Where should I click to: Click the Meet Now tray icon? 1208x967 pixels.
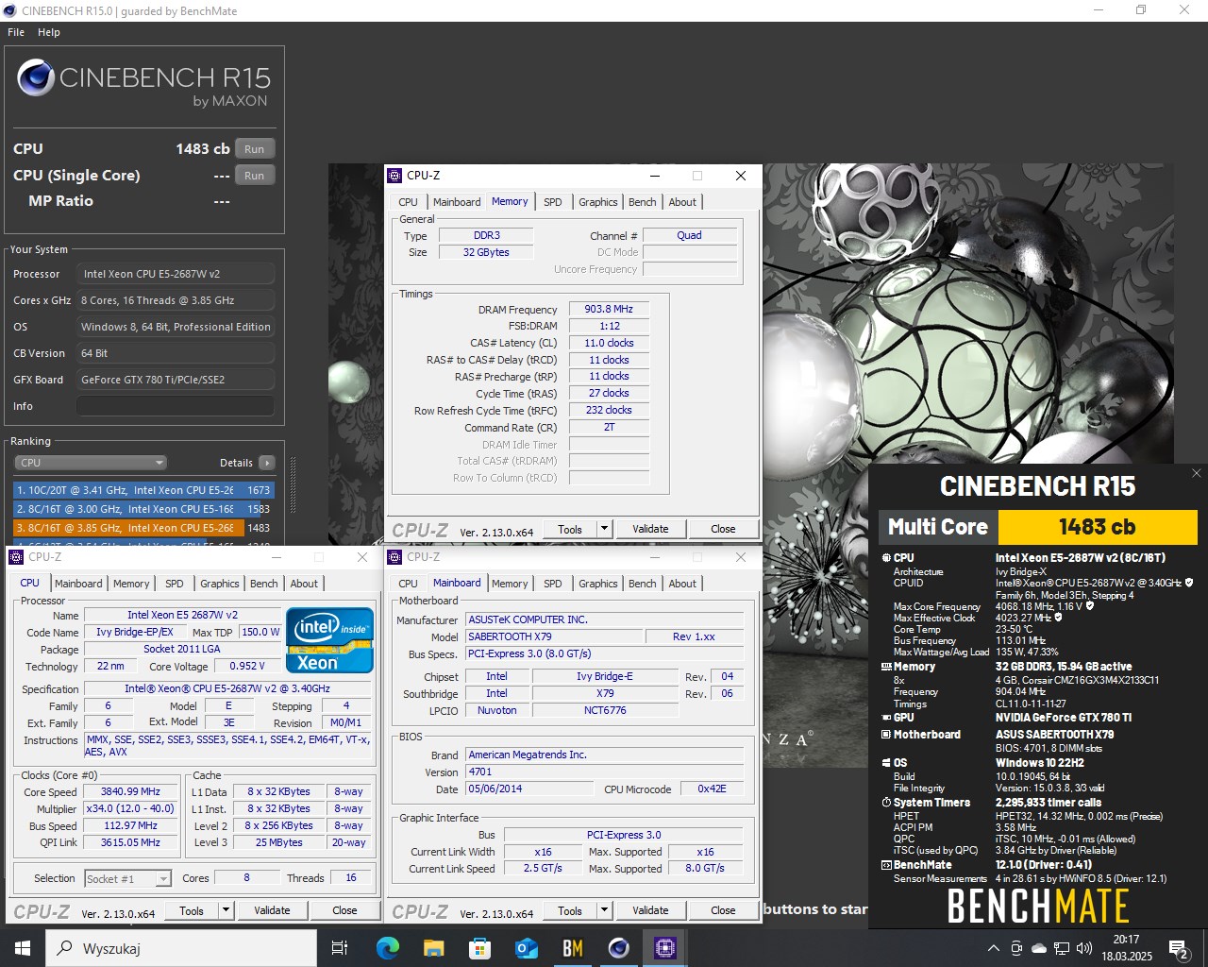[1016, 948]
